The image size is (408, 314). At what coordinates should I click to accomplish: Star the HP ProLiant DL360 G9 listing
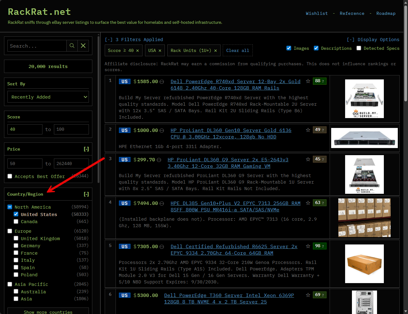308,159
